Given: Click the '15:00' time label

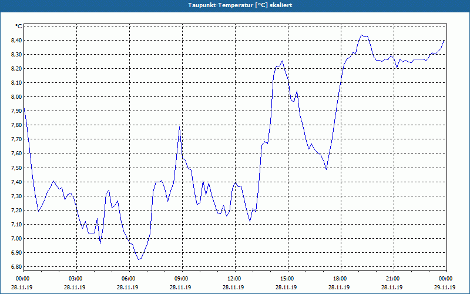Looking at the screenshot, I should (288, 279).
